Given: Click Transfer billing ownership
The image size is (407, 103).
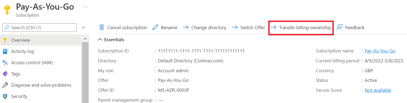Looking at the screenshot, I should (301, 28).
